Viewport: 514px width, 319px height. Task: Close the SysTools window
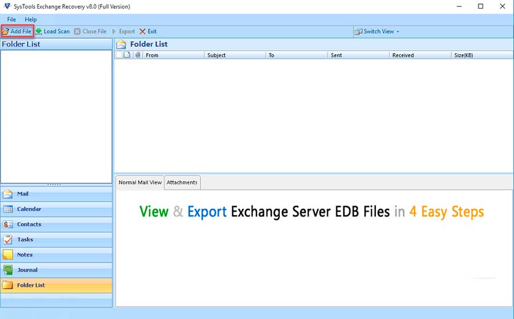tap(502, 6)
